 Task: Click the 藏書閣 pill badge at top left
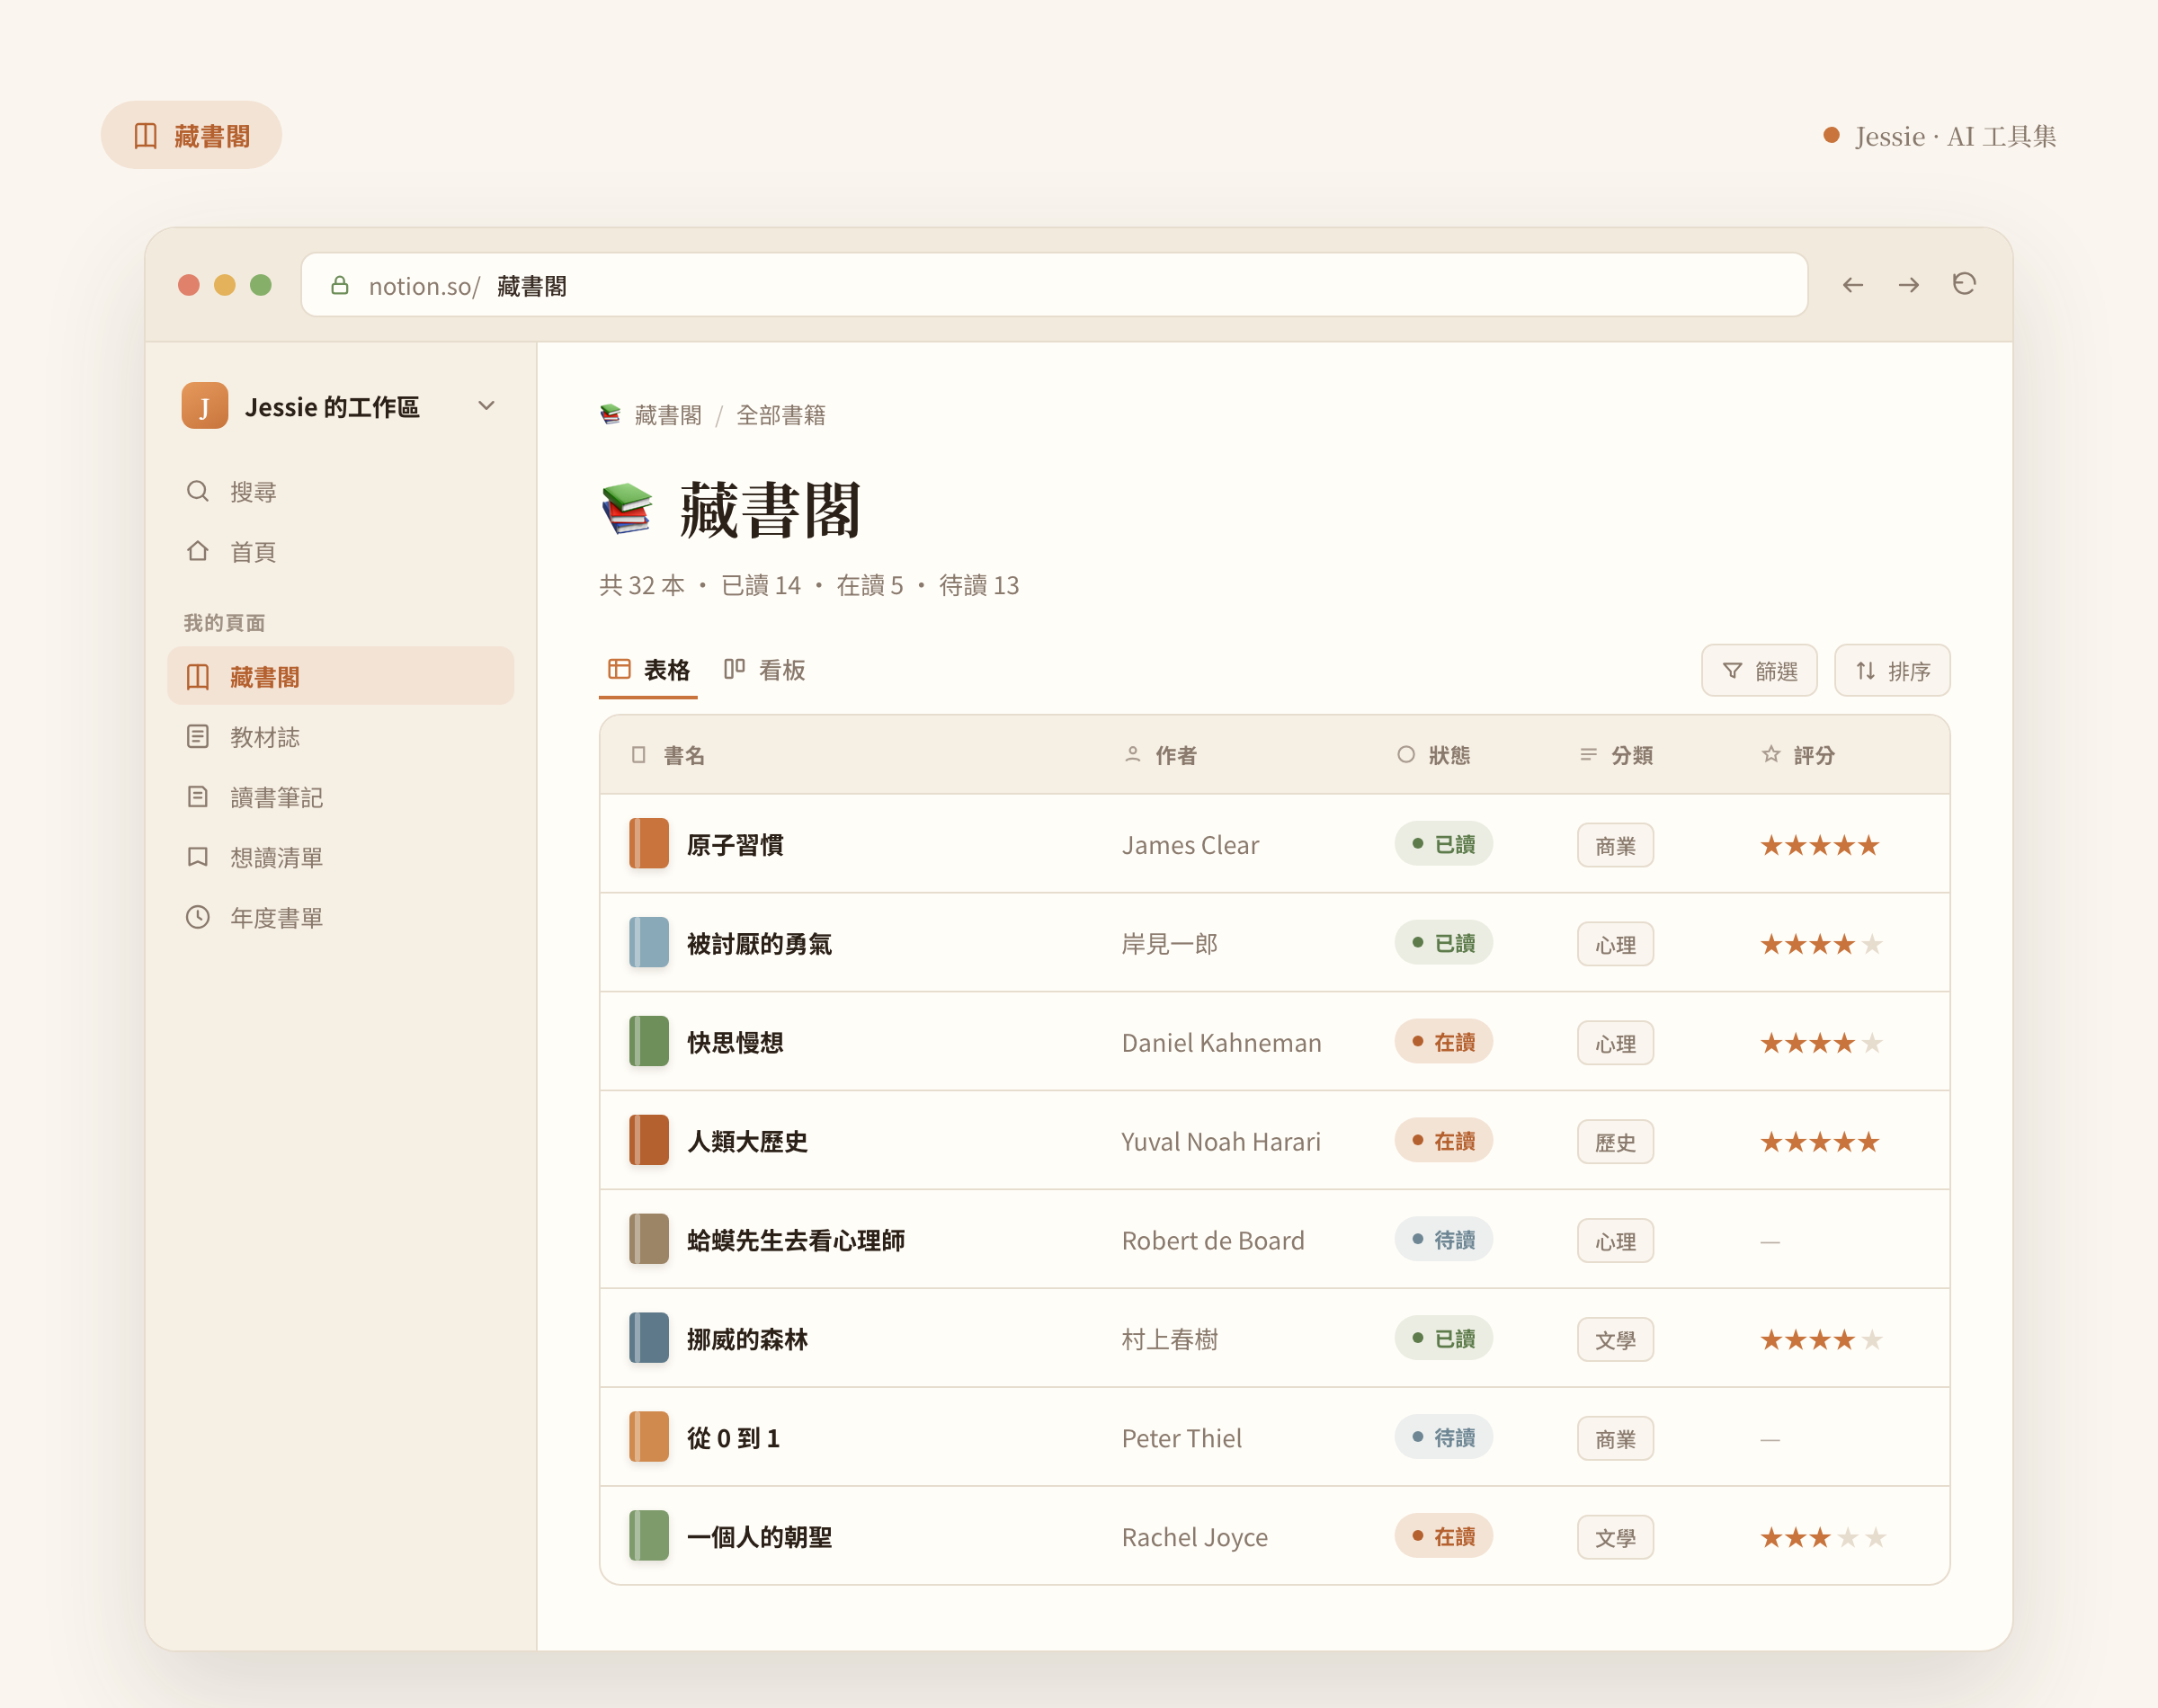point(191,135)
